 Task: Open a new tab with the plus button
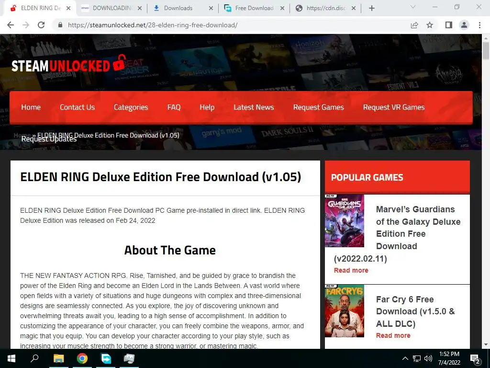point(371,8)
